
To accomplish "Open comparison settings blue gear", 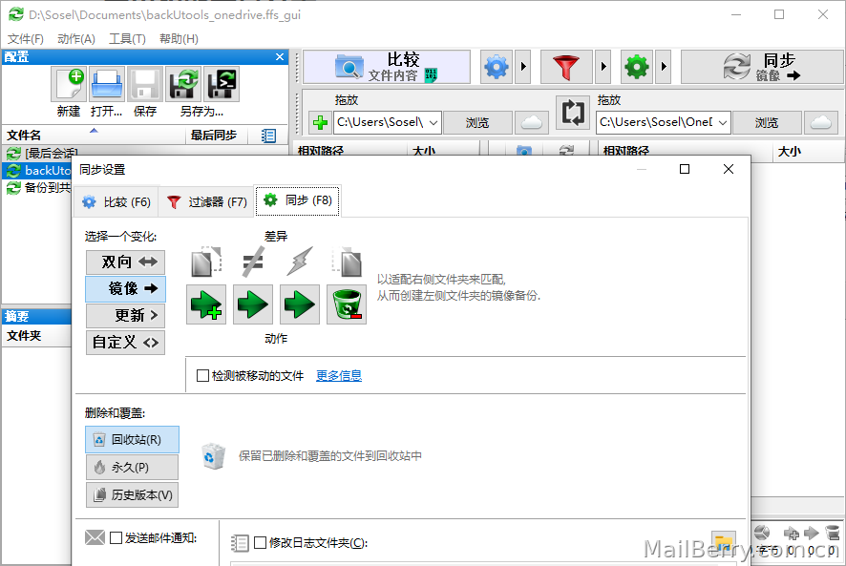I will click(x=497, y=67).
